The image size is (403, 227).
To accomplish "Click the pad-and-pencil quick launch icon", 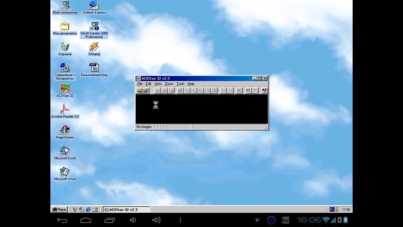I will pos(95,209).
